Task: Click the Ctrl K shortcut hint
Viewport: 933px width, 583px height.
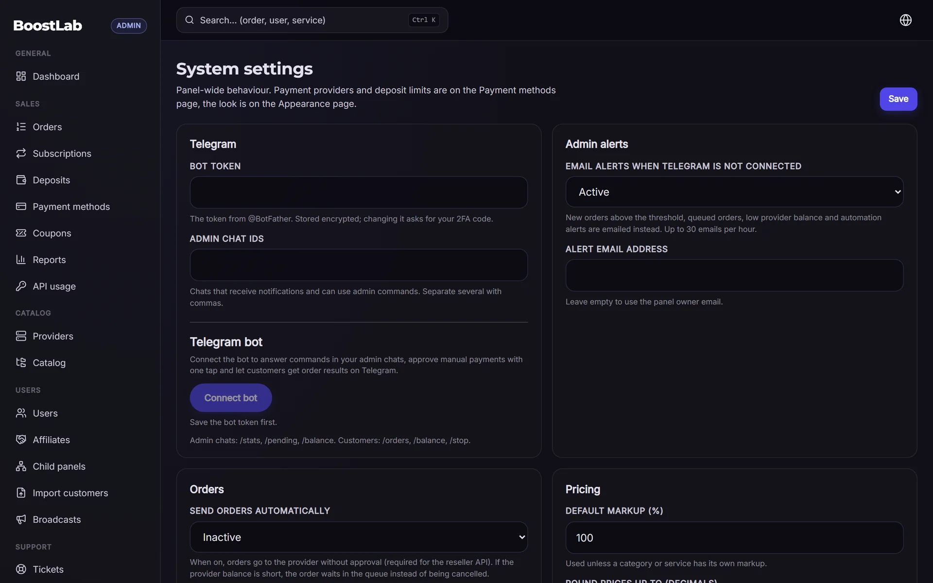Action: pyautogui.click(x=424, y=20)
